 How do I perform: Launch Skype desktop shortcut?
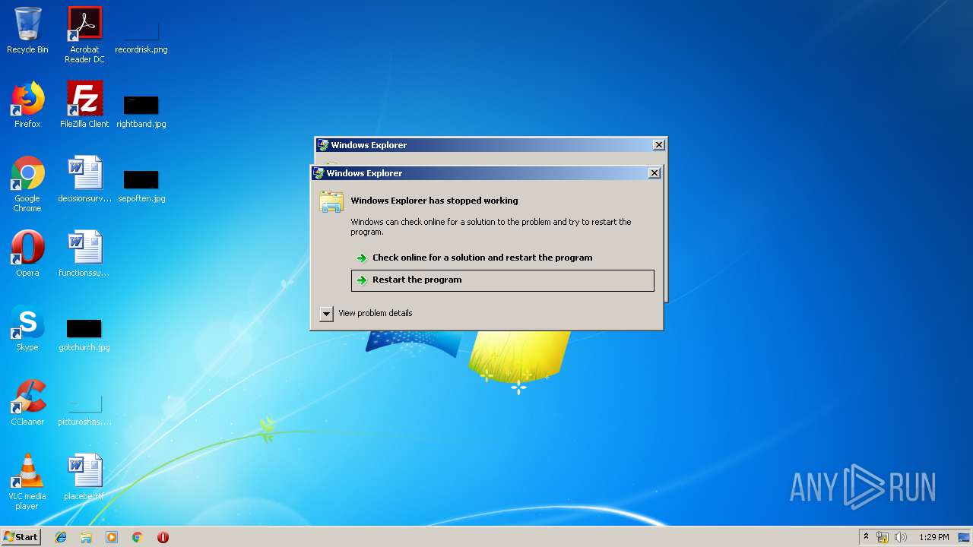[27, 328]
